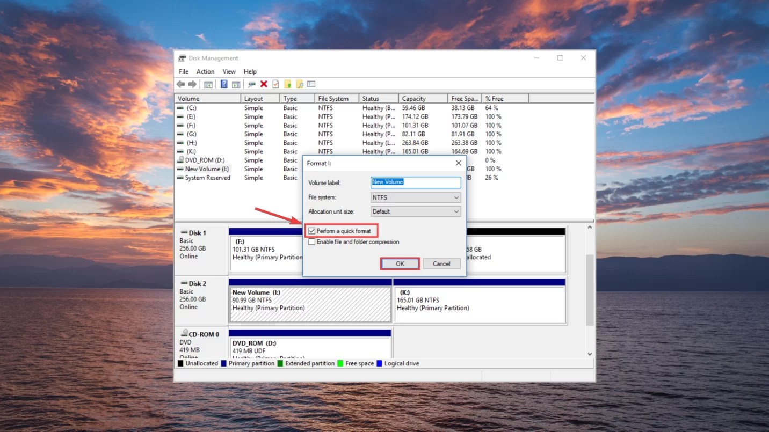The width and height of the screenshot is (769, 432).
Task: Click the Back navigation arrow
Action: coord(181,84)
